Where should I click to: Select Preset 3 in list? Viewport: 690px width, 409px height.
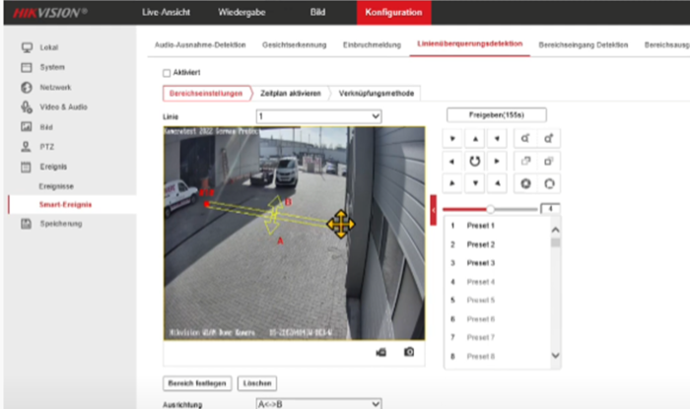tap(497, 263)
